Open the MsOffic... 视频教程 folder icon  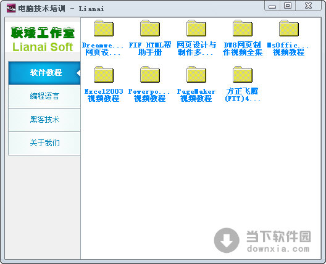pos(289,28)
